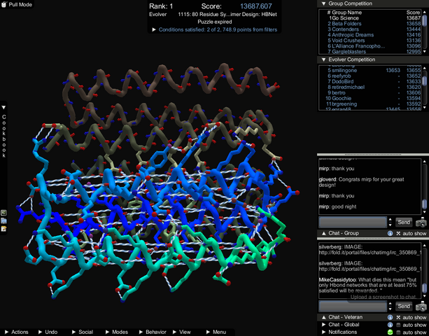This screenshot has width=429, height=336.
Task: Send the Veteran chat message
Action: pyautogui.click(x=404, y=306)
